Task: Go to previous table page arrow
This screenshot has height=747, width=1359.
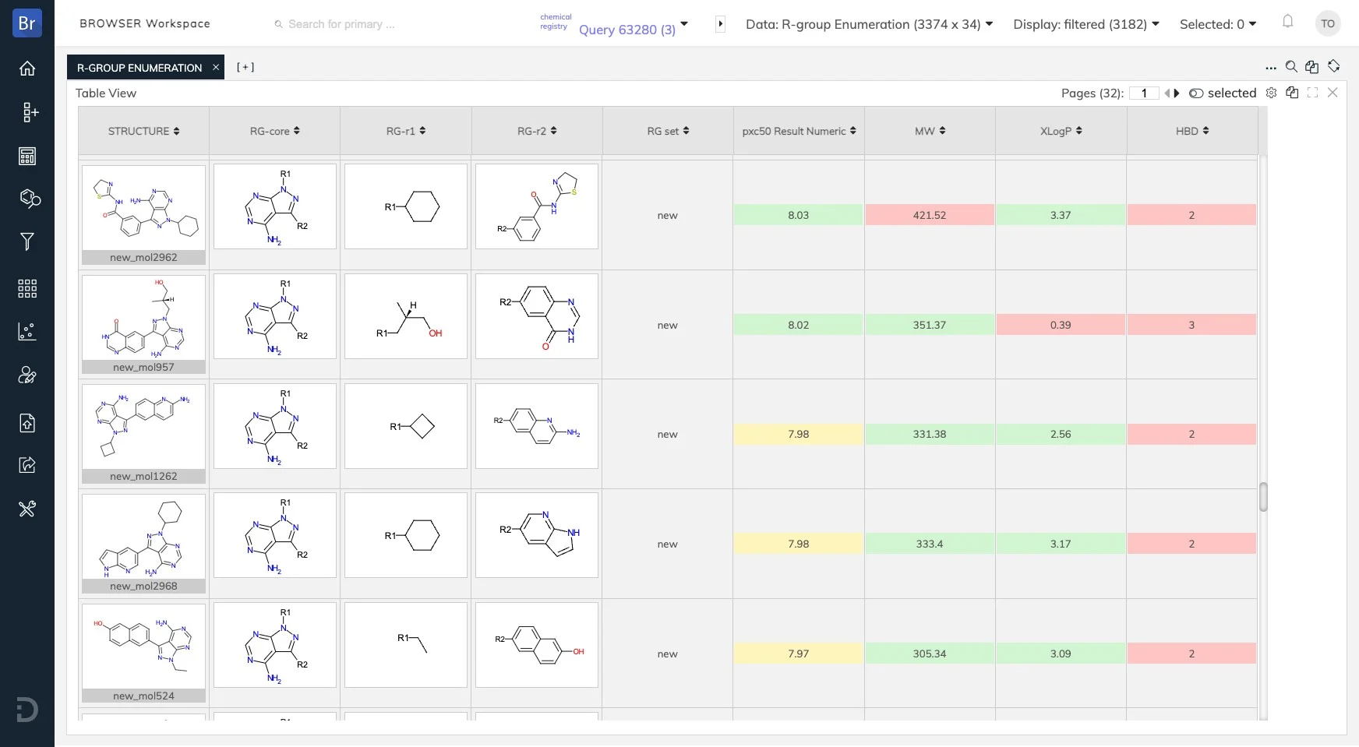Action: point(1167,93)
